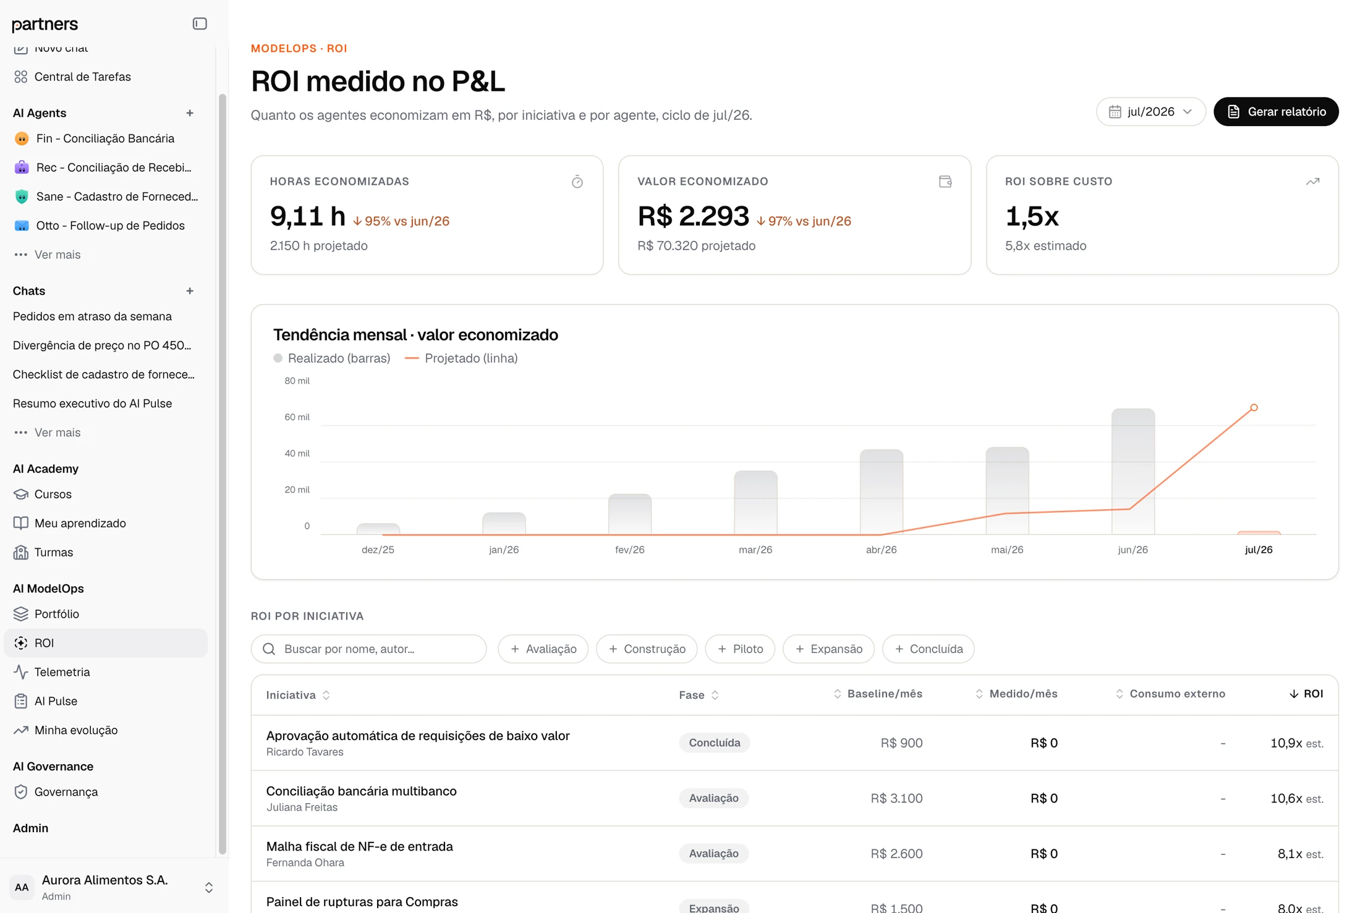The width and height of the screenshot is (1360, 913).
Task: Open Rec - Conciliação de Recebíveis agent avatar
Action: (22, 167)
